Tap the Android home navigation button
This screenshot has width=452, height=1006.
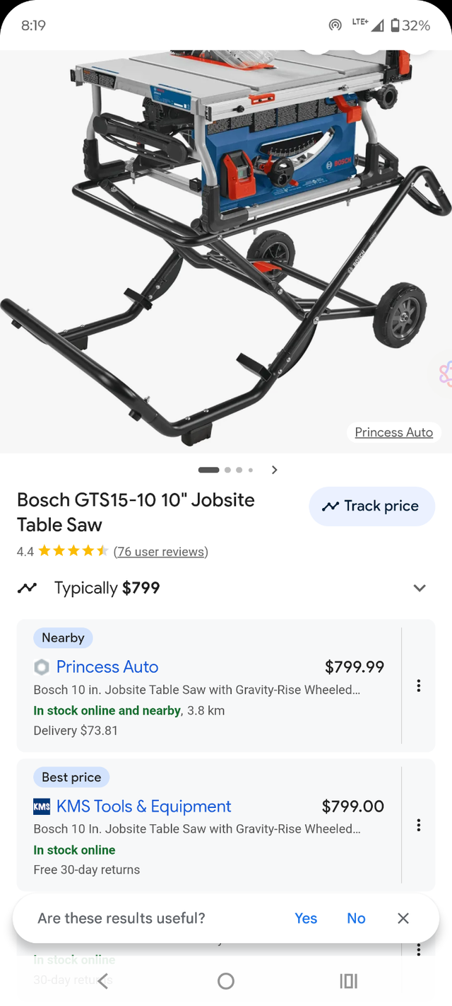(226, 981)
